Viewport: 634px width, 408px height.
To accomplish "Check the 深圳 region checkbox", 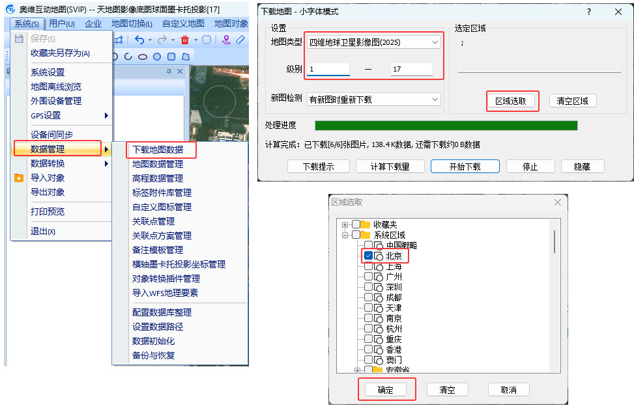I will point(368,287).
